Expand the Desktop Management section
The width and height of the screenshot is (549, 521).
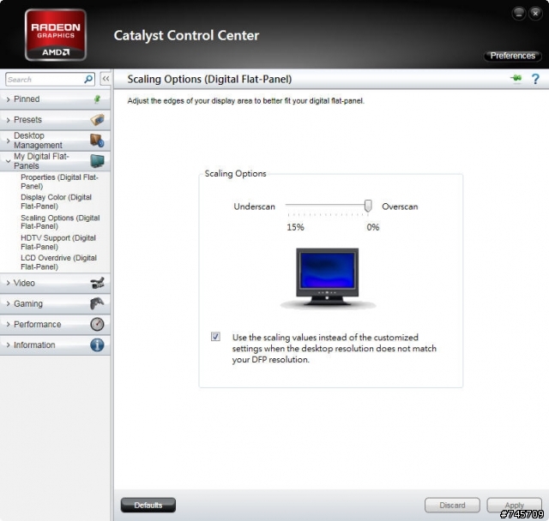click(55, 141)
